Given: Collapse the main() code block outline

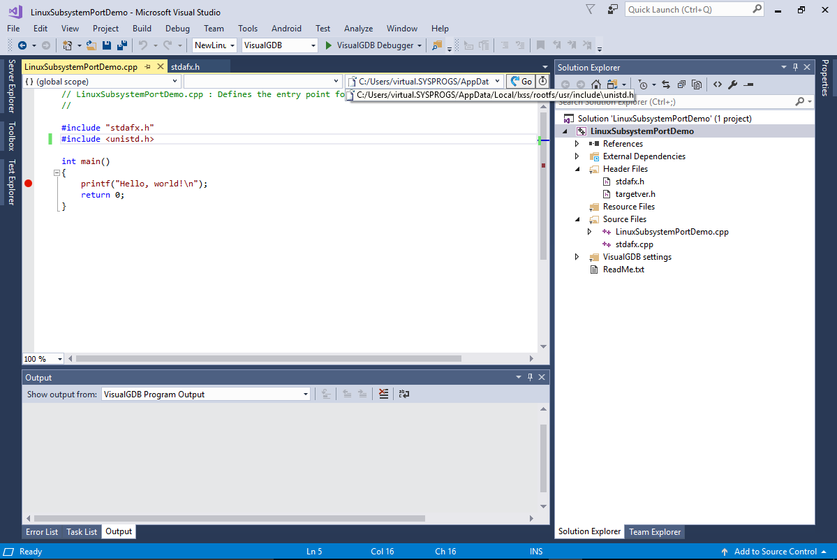Looking at the screenshot, I should pyautogui.click(x=57, y=173).
